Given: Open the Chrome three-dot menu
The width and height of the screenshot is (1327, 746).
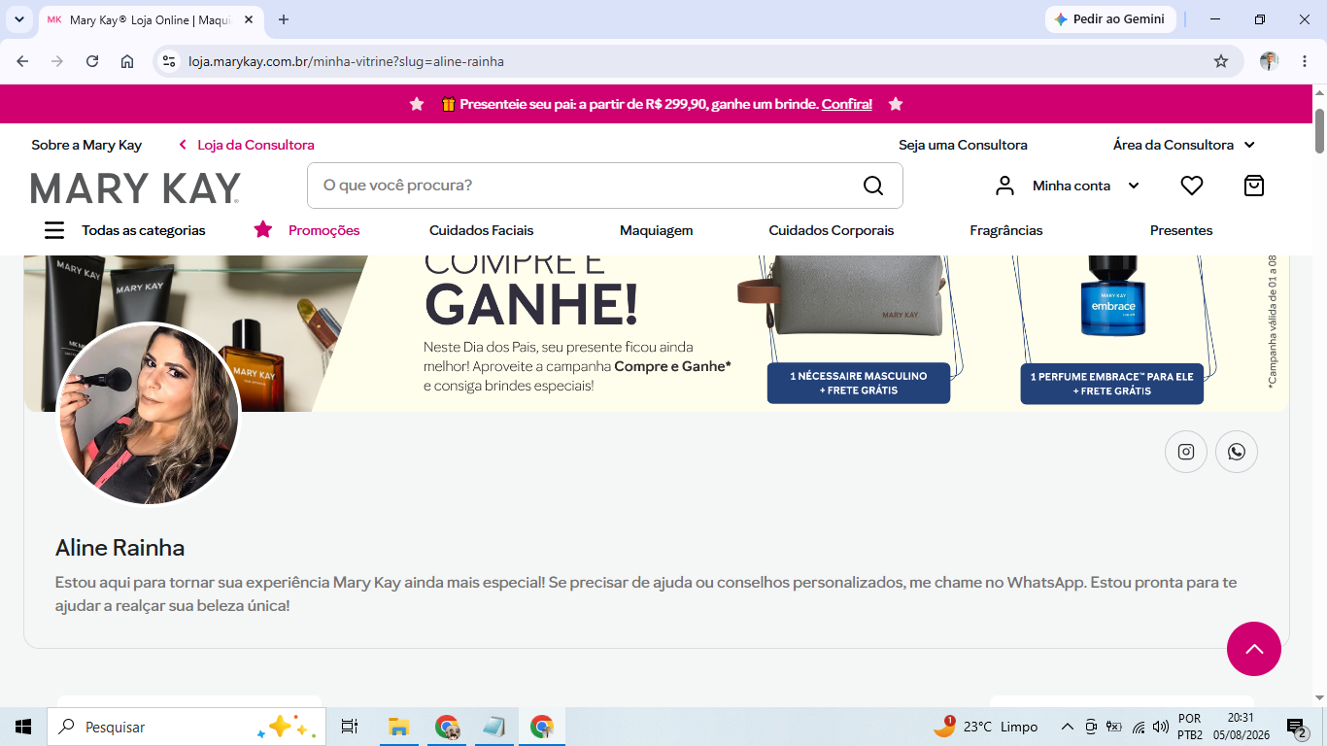Looking at the screenshot, I should [1304, 61].
